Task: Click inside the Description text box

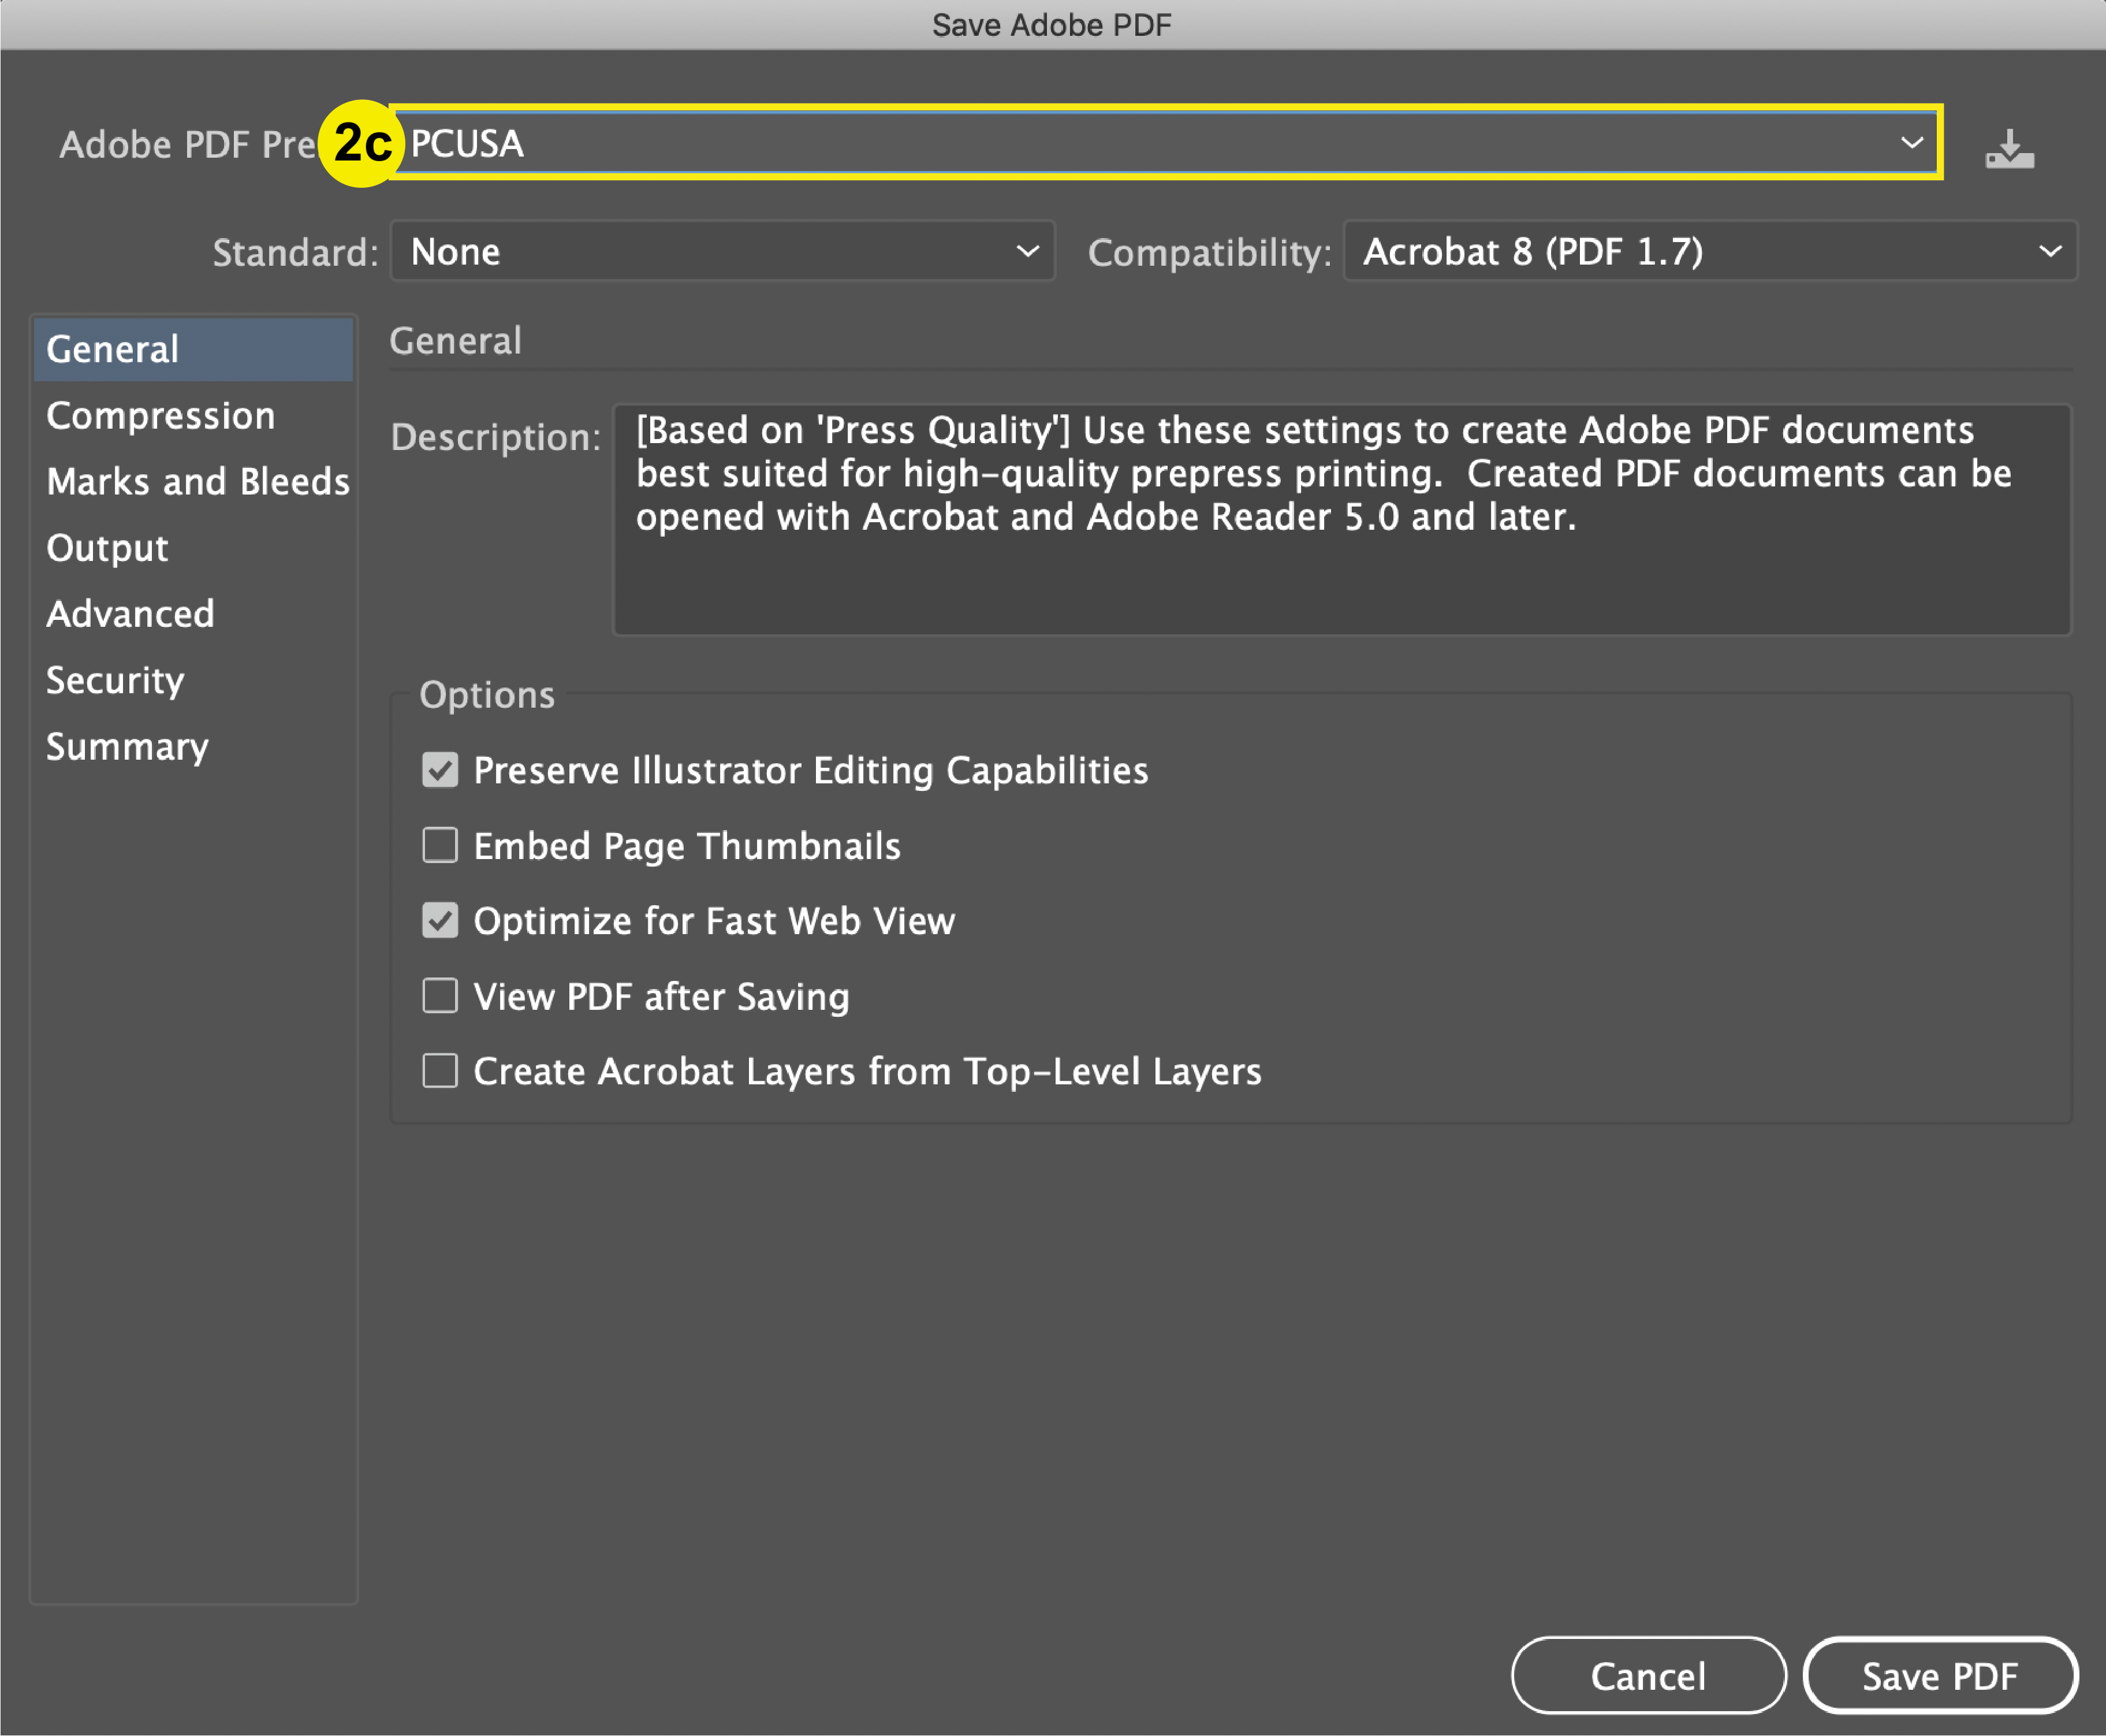Action: [1341, 519]
